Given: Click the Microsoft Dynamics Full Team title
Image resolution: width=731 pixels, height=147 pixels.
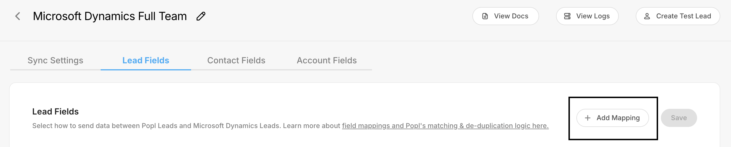Looking at the screenshot, I should point(110,16).
